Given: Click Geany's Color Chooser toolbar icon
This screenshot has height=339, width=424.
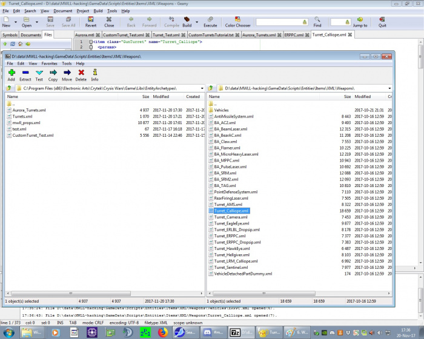Looking at the screenshot, I should pos(237,22).
